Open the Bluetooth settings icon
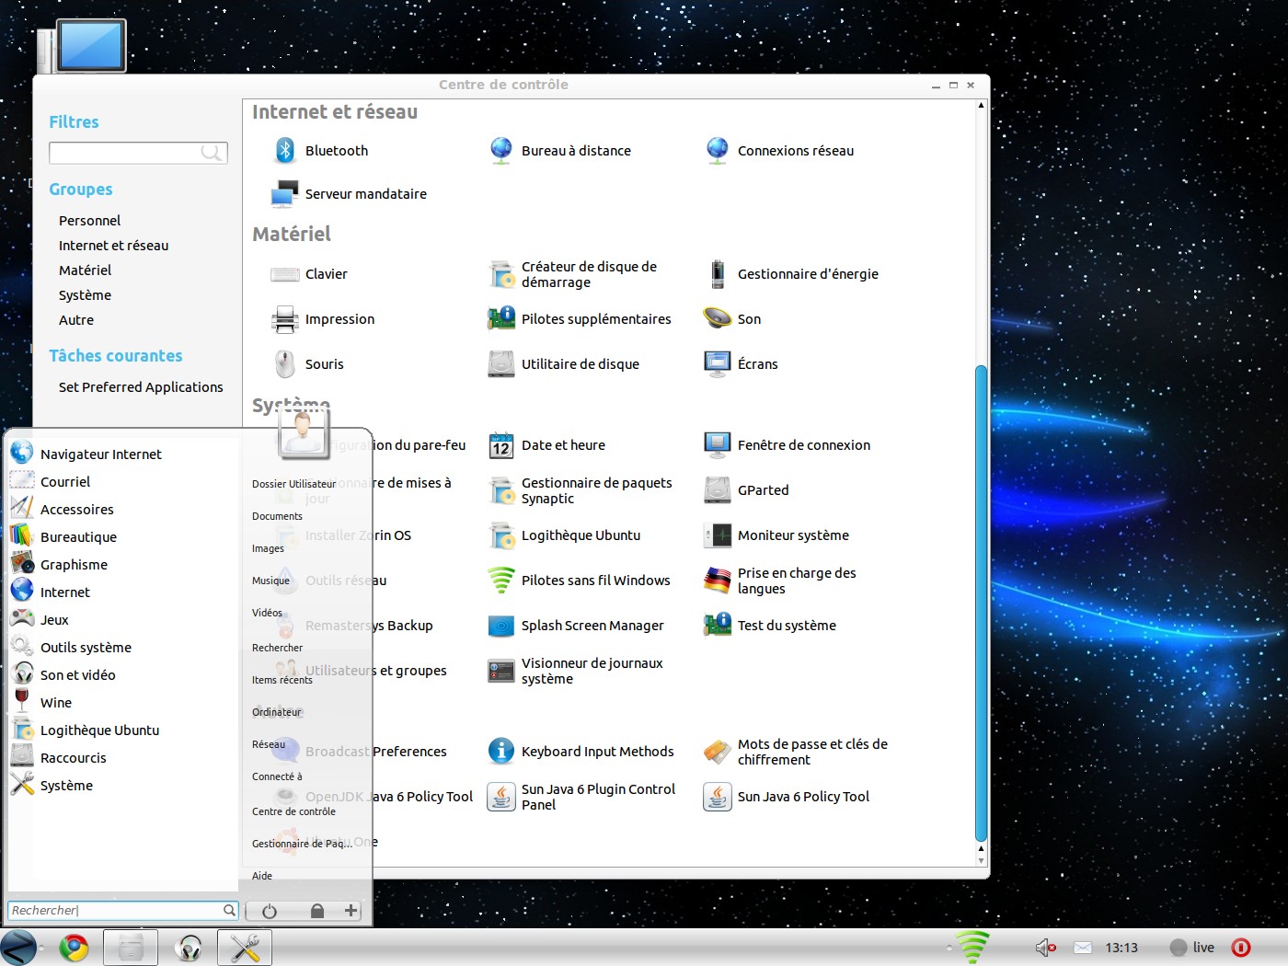The image size is (1288, 966). 285,150
